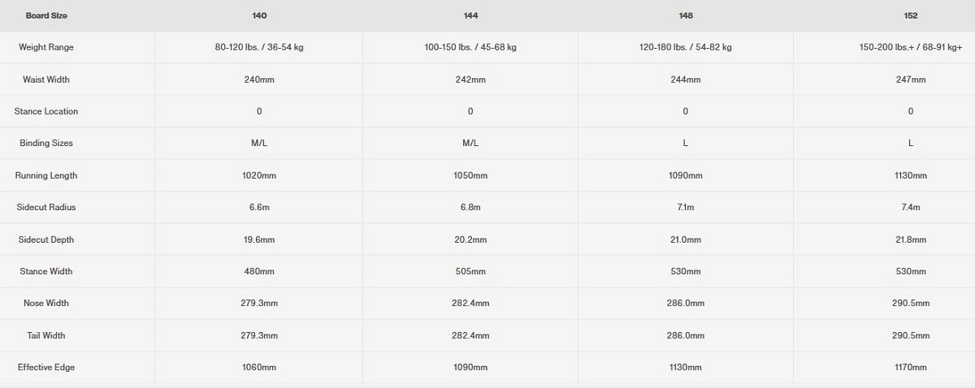Select the Stance Width label
975x388 pixels.
(x=46, y=271)
